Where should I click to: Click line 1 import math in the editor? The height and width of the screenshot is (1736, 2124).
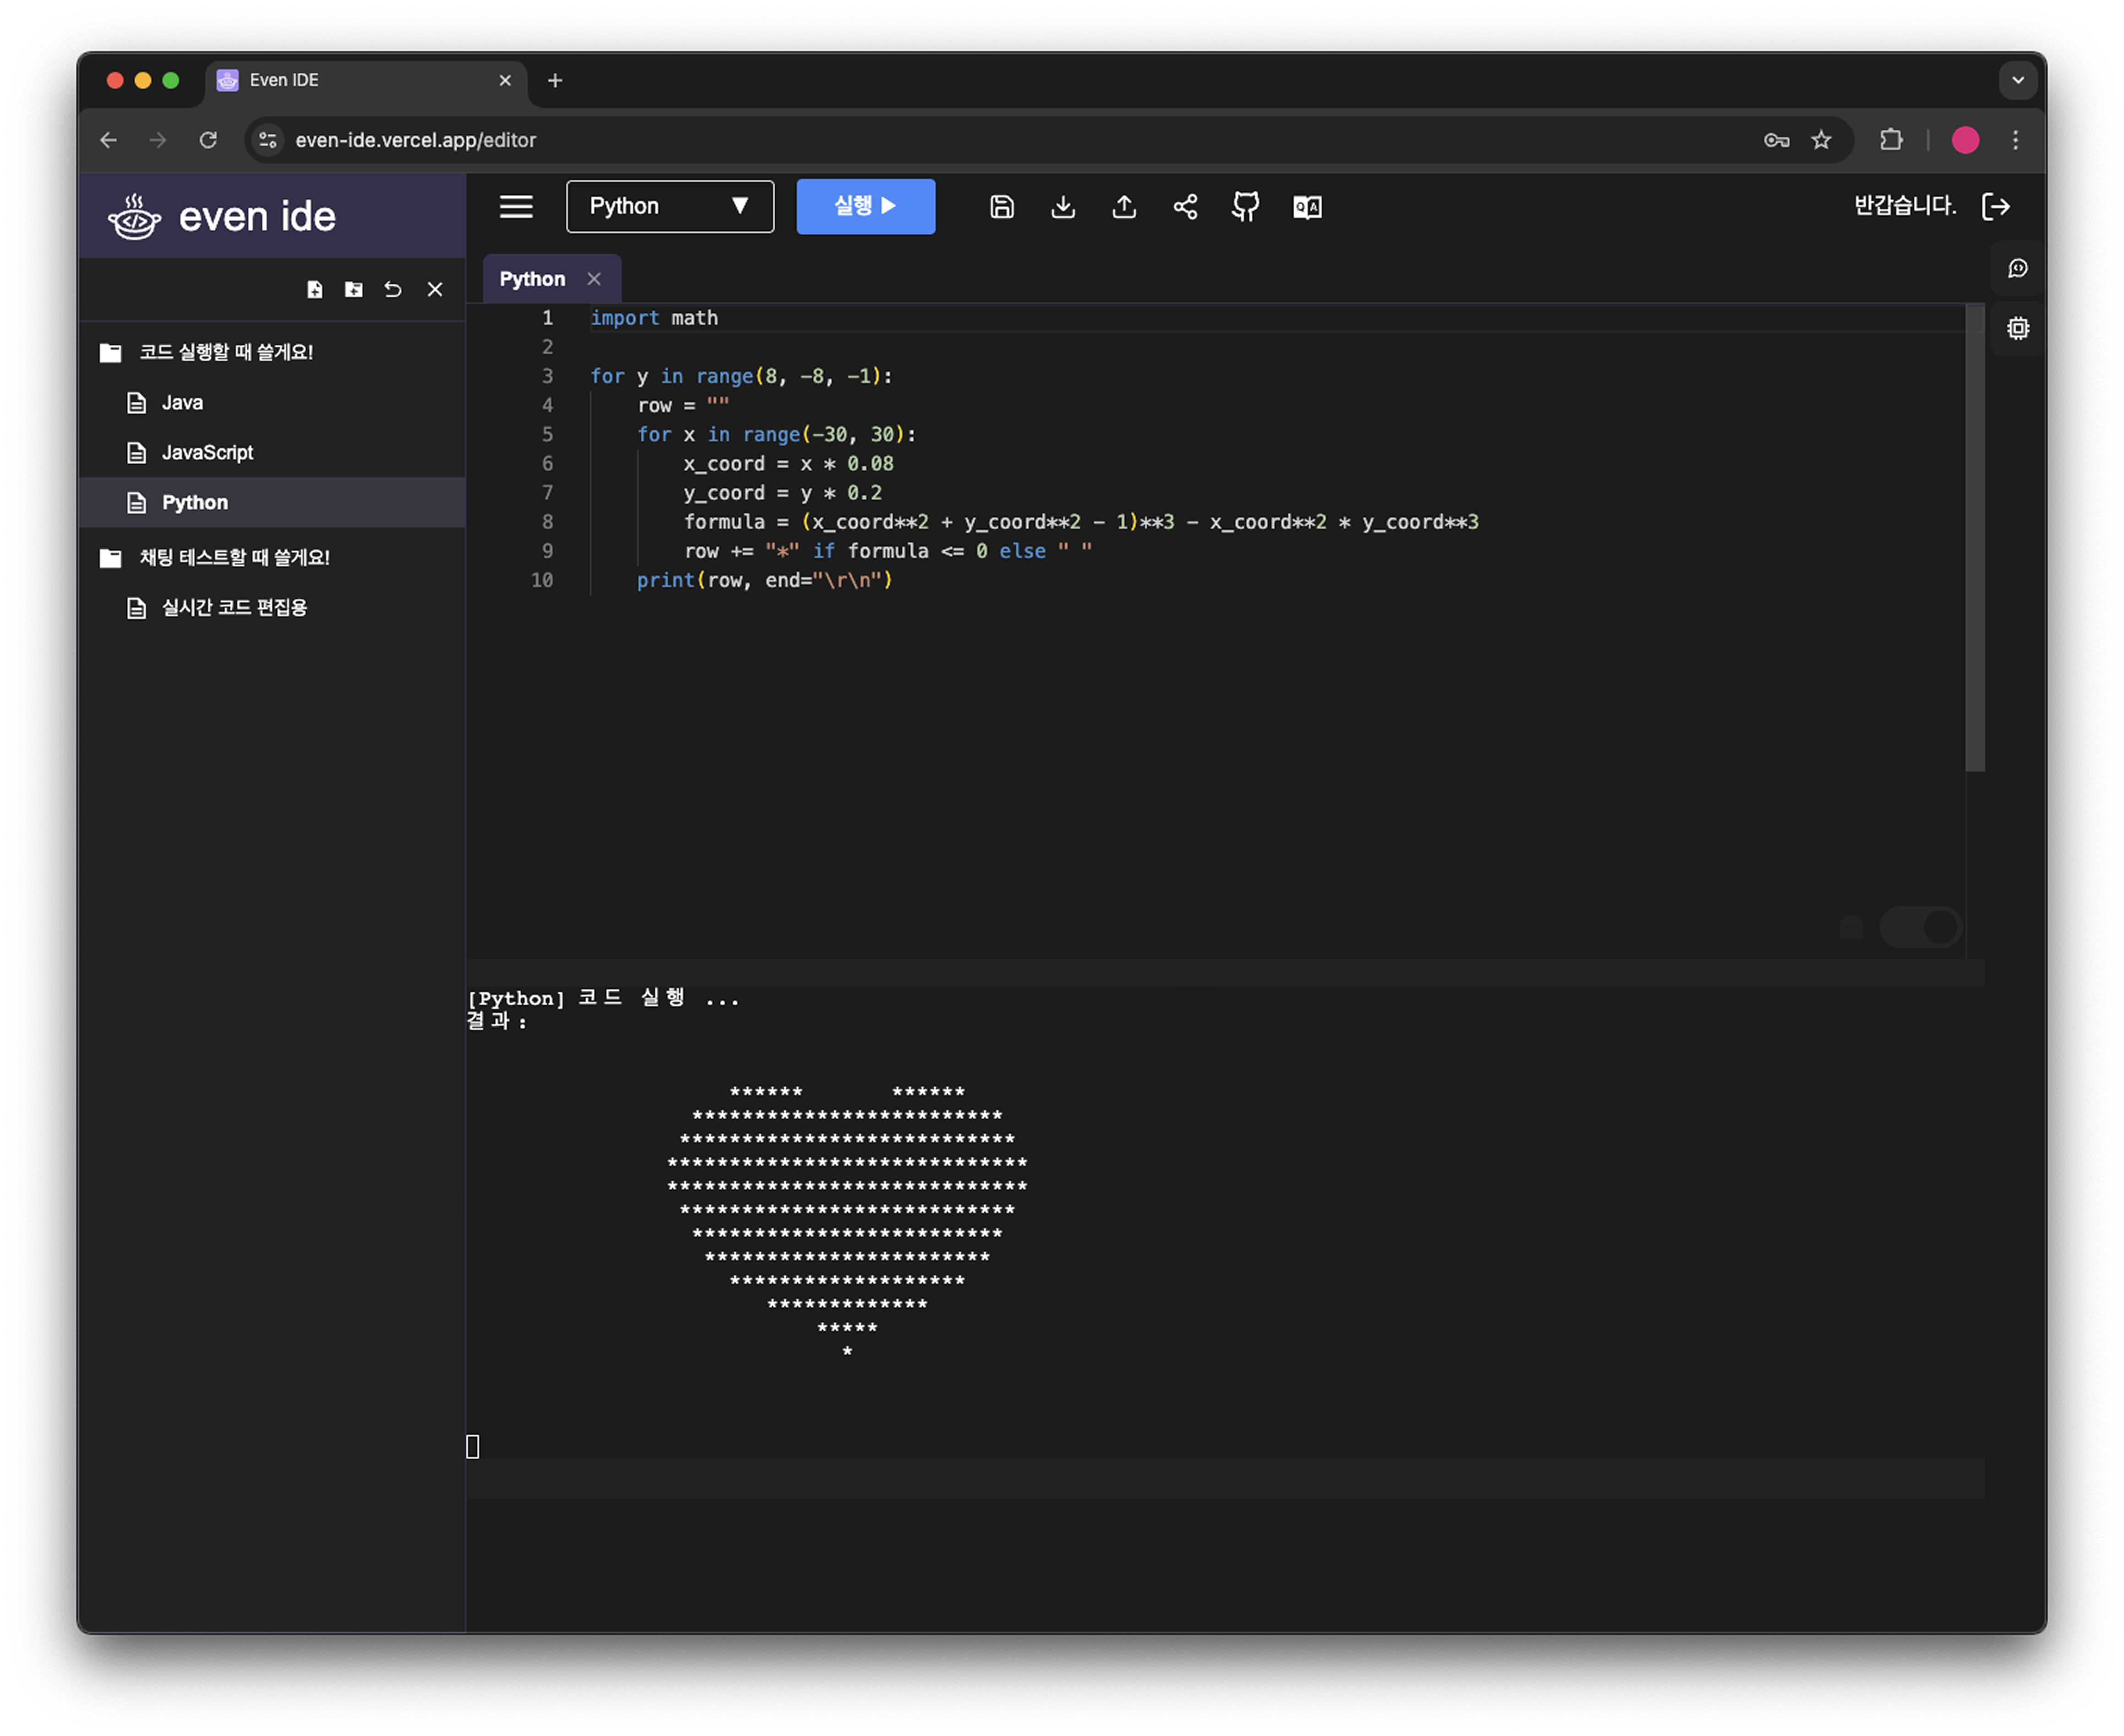(x=654, y=318)
